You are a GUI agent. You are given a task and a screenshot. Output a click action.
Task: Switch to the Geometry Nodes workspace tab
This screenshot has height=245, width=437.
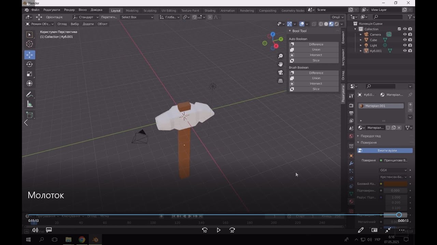(293, 11)
